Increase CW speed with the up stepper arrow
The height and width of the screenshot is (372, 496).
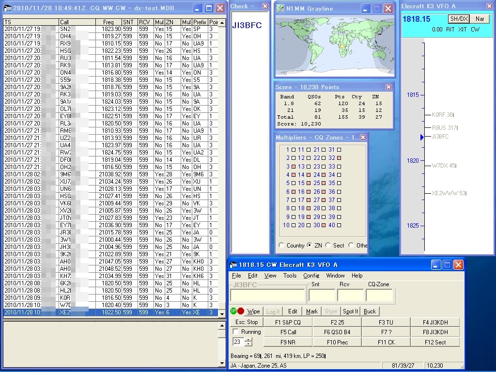coord(248,340)
